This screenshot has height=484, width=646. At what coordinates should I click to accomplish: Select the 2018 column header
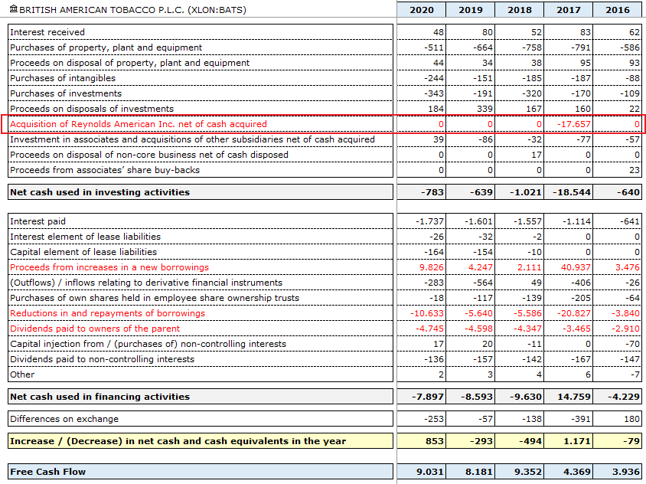(520, 10)
